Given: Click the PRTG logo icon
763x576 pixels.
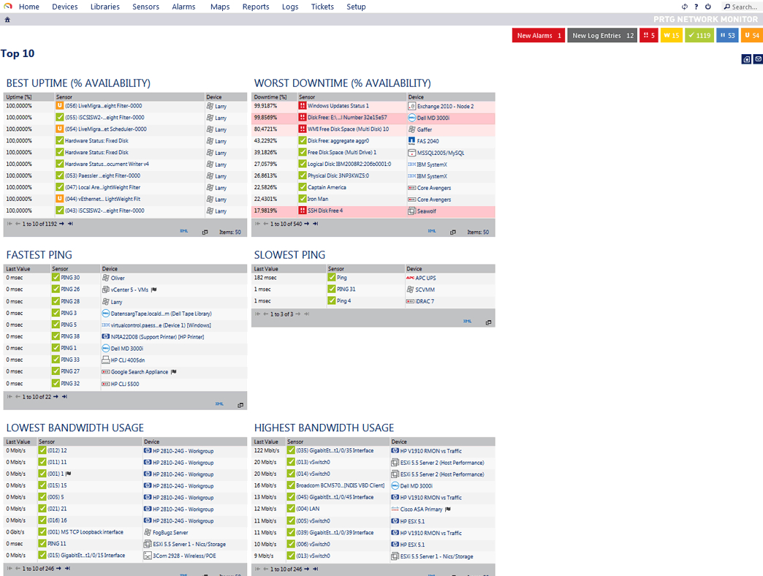Looking at the screenshot, I should tap(8, 7).
